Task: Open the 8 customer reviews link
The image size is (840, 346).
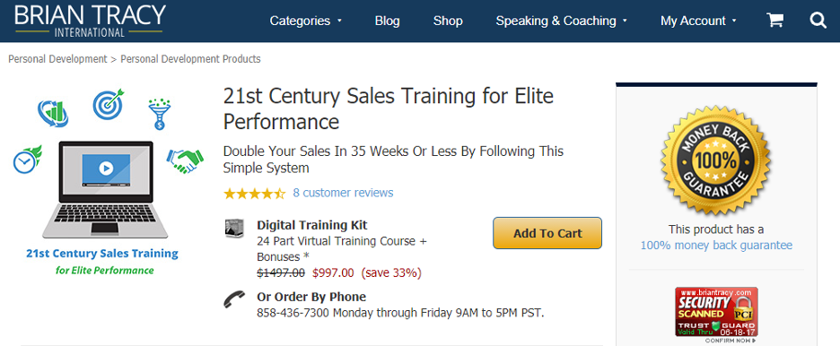Action: pos(343,193)
